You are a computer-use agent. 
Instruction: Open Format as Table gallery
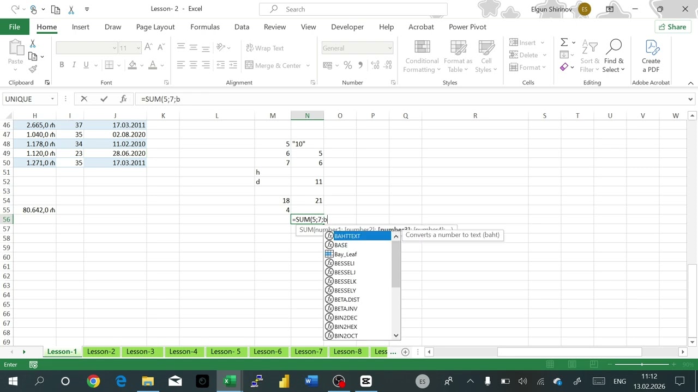tap(458, 57)
